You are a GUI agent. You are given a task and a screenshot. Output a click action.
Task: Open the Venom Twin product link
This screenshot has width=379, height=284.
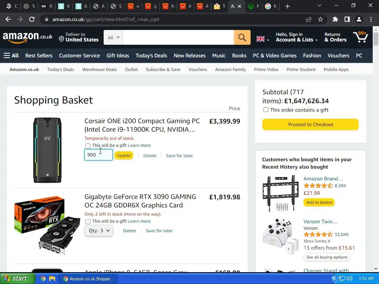click(x=321, y=222)
